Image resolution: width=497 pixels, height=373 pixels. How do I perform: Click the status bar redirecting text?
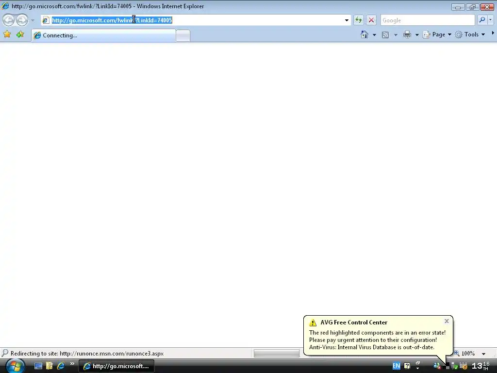pyautogui.click(x=87, y=354)
